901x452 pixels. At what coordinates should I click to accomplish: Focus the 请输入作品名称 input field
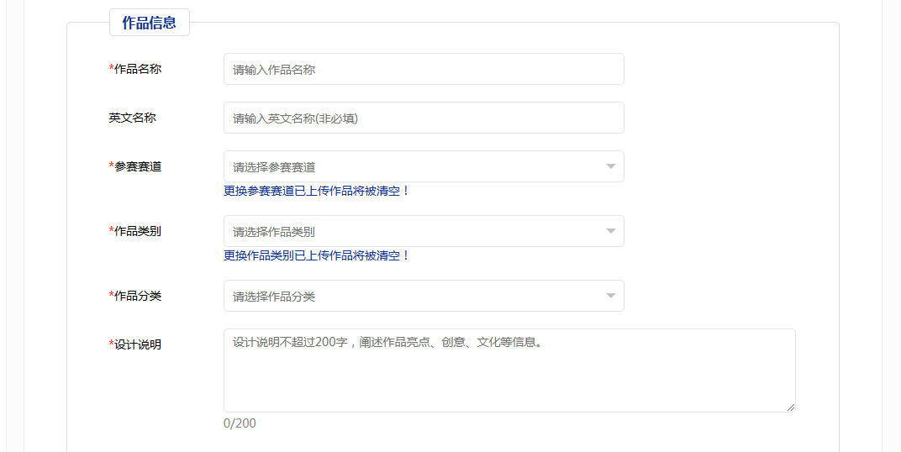point(424,70)
